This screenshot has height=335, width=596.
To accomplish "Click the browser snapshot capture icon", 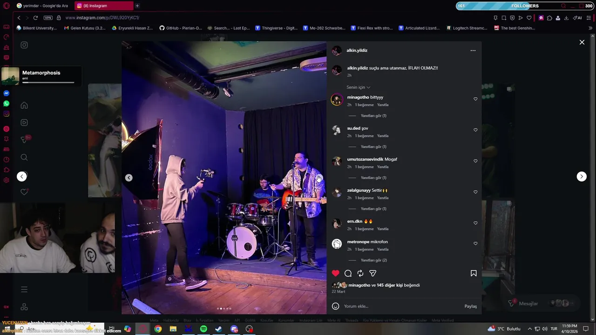I will 504,18.
